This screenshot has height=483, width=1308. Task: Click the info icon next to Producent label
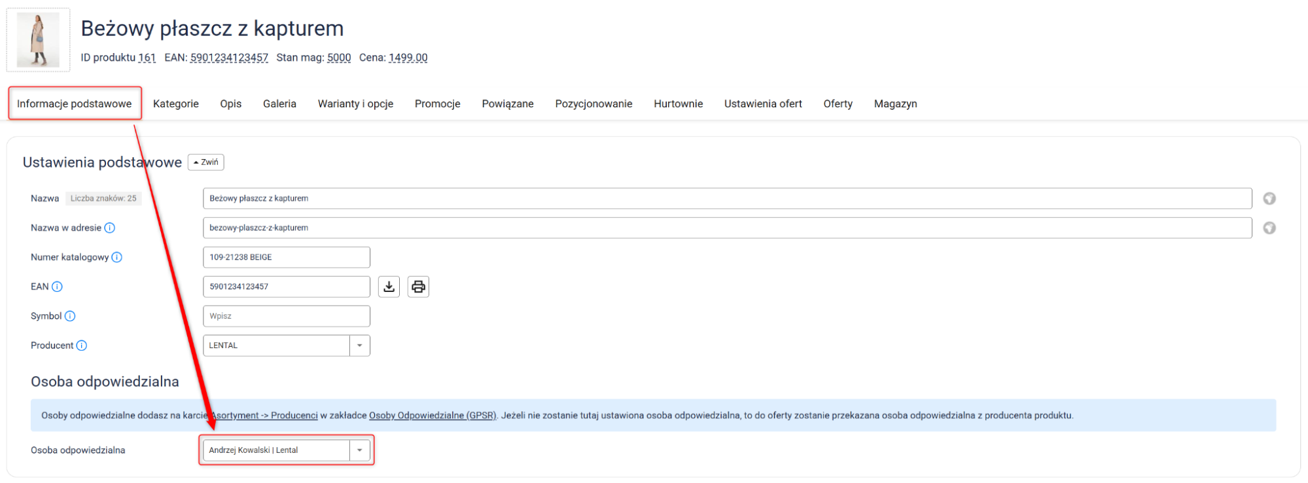click(x=81, y=346)
